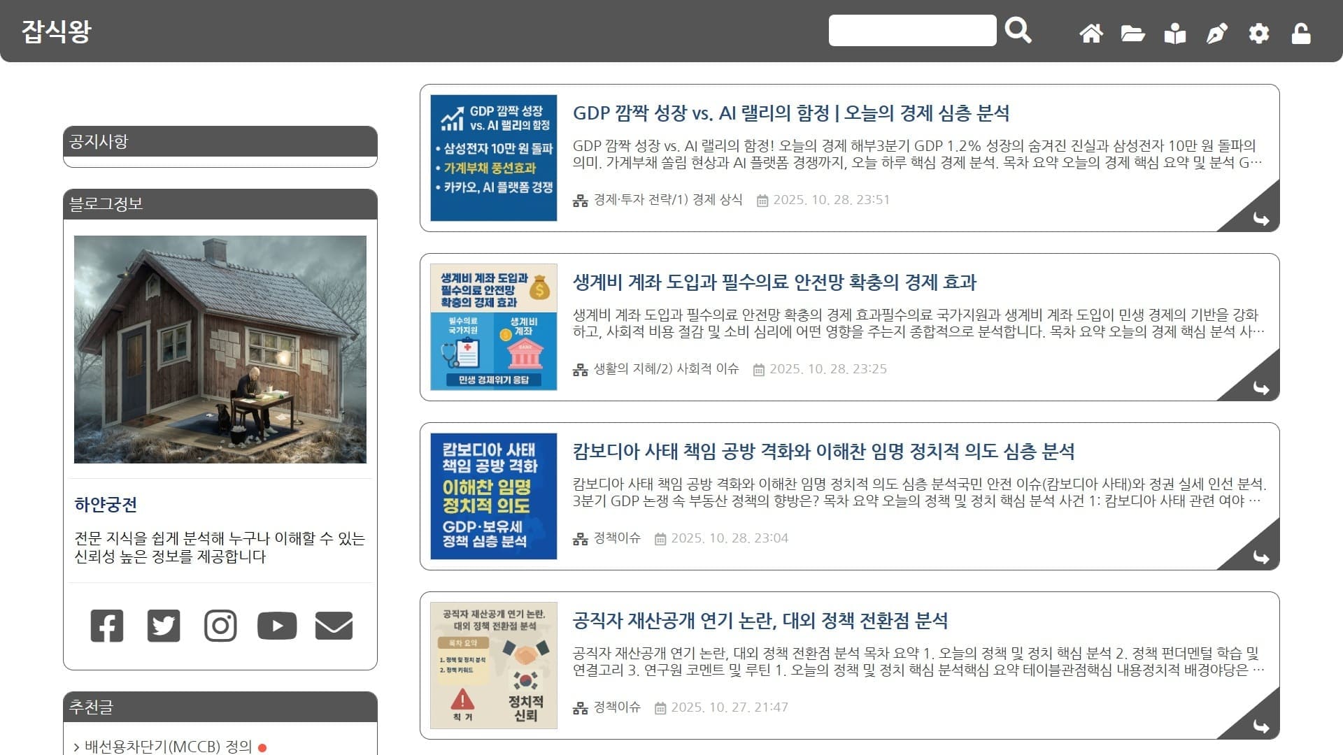Image resolution: width=1343 pixels, height=755 pixels.
Task: Open recommended post 배선용차단기(MCCB) 정의
Action: (168, 747)
